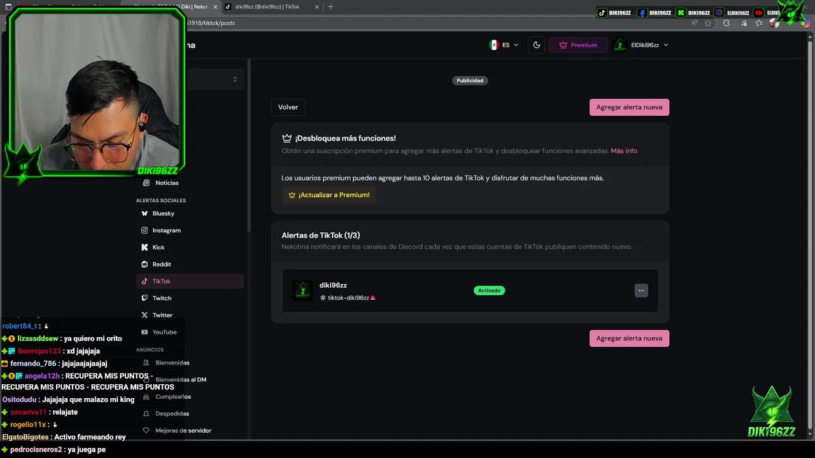815x458 pixels.
Task: Open browser profile avatar icon
Action: [774, 23]
